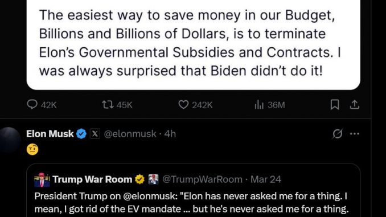Screen dimensions: 386x217
Task: Click Elon Musk's dark profile avatar
Action: coord(10,141)
